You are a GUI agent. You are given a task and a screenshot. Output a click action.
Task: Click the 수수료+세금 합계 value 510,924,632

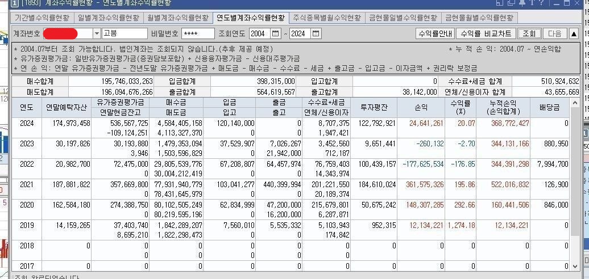pyautogui.click(x=560, y=81)
